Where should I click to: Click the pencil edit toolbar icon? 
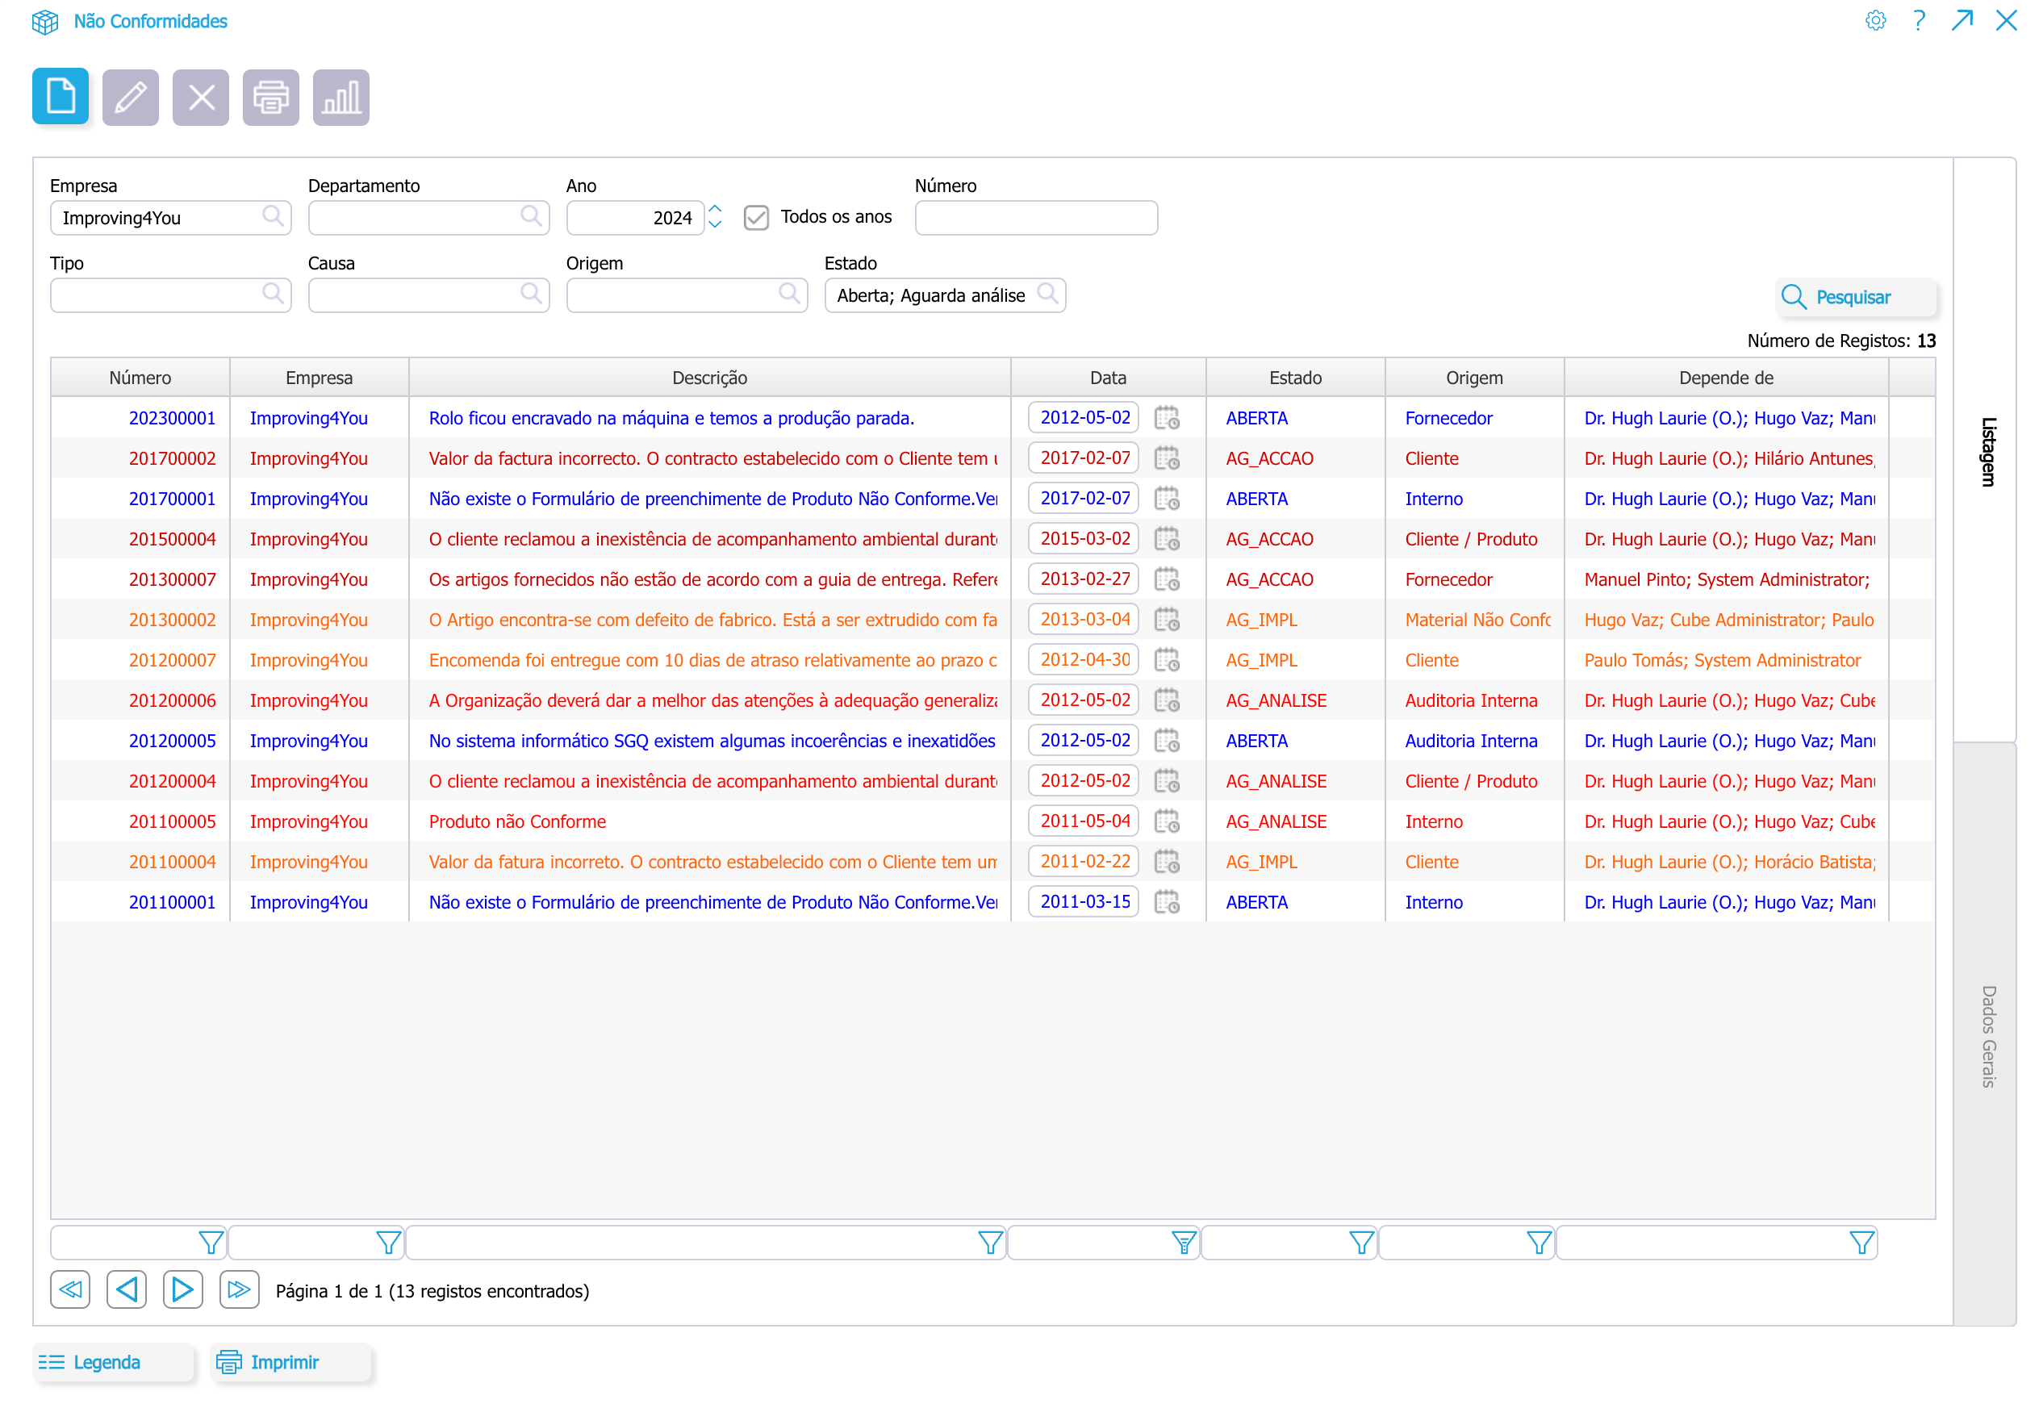coord(130,97)
